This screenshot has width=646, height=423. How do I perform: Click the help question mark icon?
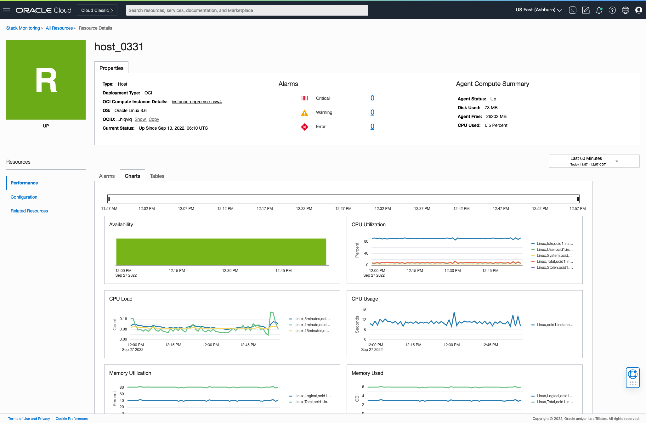(x=612, y=10)
